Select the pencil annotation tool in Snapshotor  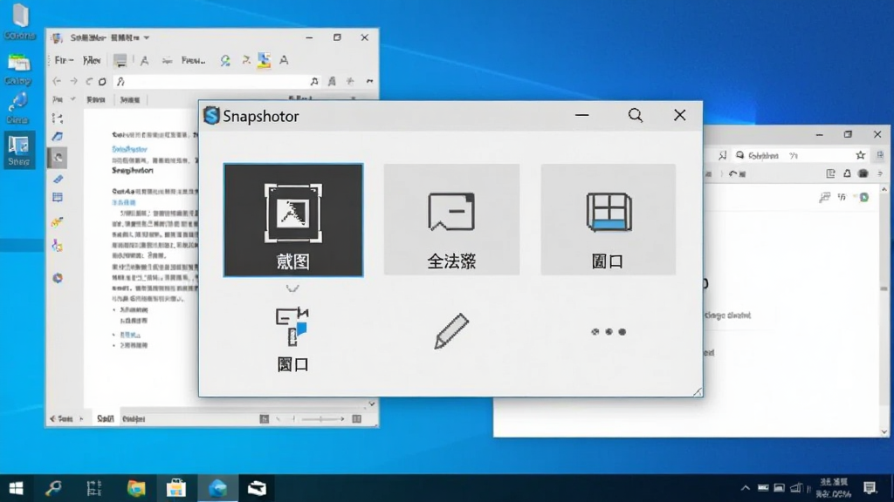pyautogui.click(x=451, y=330)
